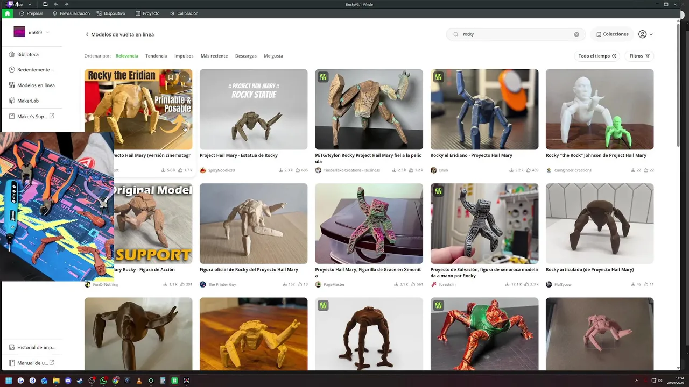Open the Filtros panel
The height and width of the screenshot is (387, 689).
click(x=639, y=56)
